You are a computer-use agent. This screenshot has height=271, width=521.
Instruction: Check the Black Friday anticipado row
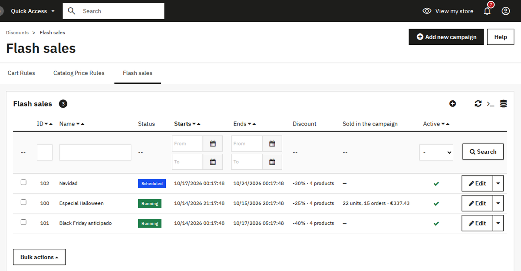click(23, 222)
